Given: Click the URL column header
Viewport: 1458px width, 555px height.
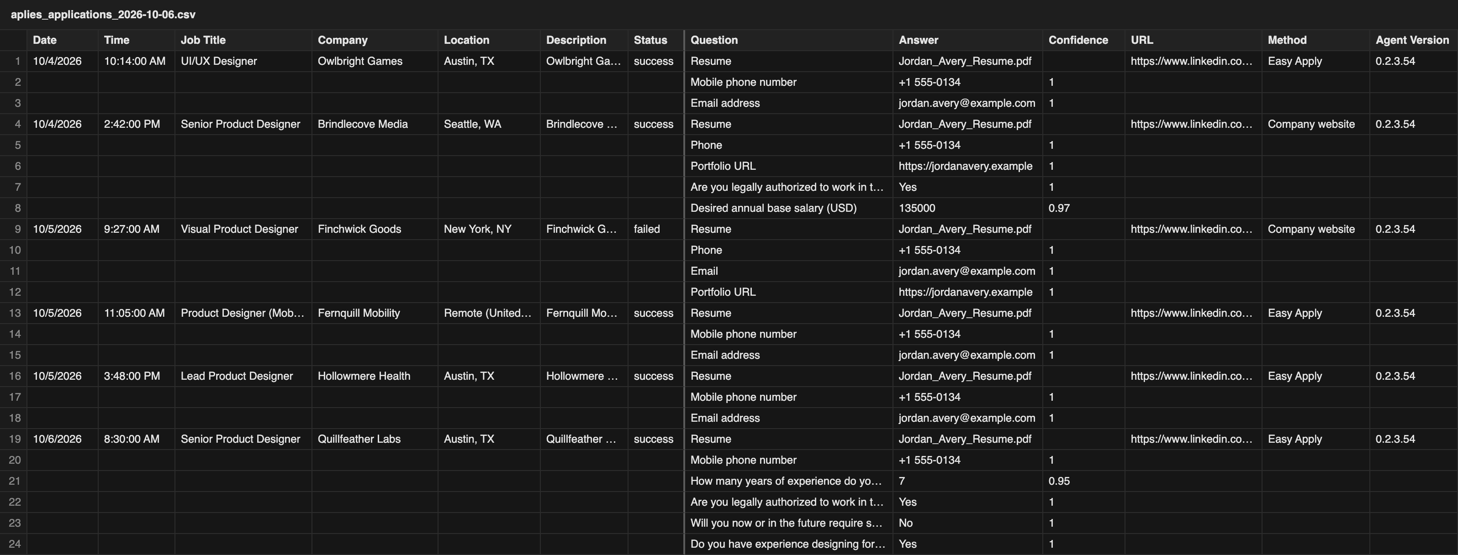Looking at the screenshot, I should [1193, 40].
